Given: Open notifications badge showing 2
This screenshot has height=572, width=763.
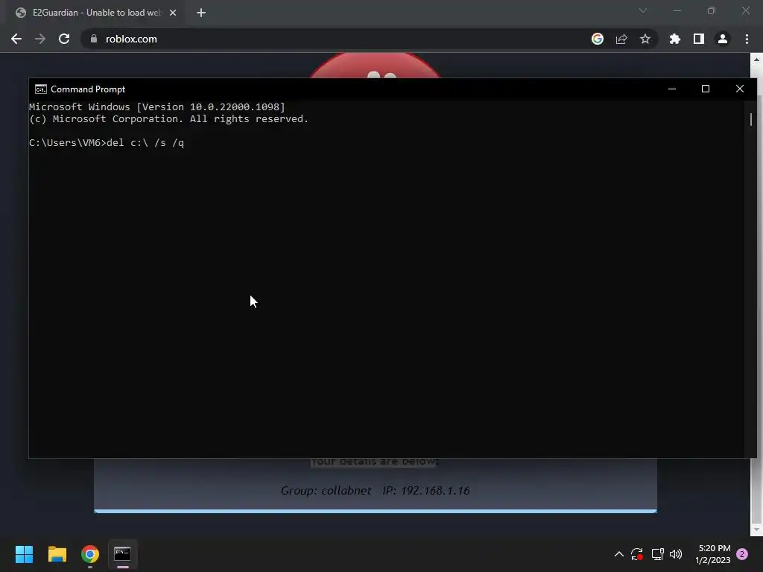Looking at the screenshot, I should 742,554.
